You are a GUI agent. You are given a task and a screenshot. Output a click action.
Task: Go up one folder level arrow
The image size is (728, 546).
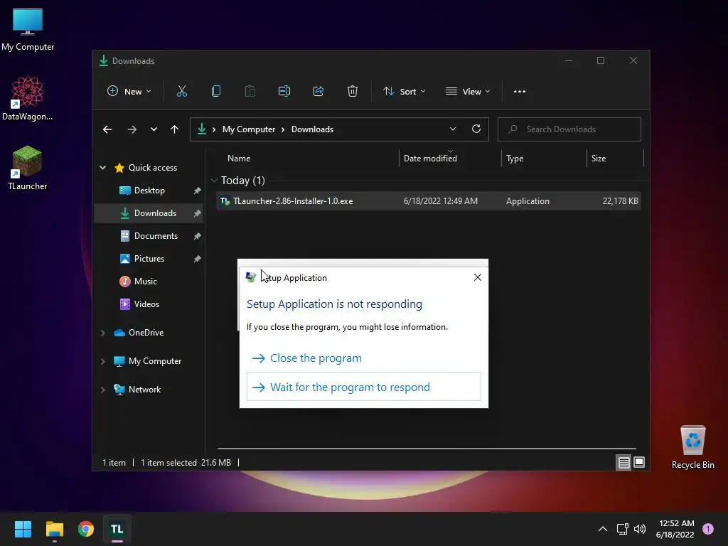click(x=175, y=129)
